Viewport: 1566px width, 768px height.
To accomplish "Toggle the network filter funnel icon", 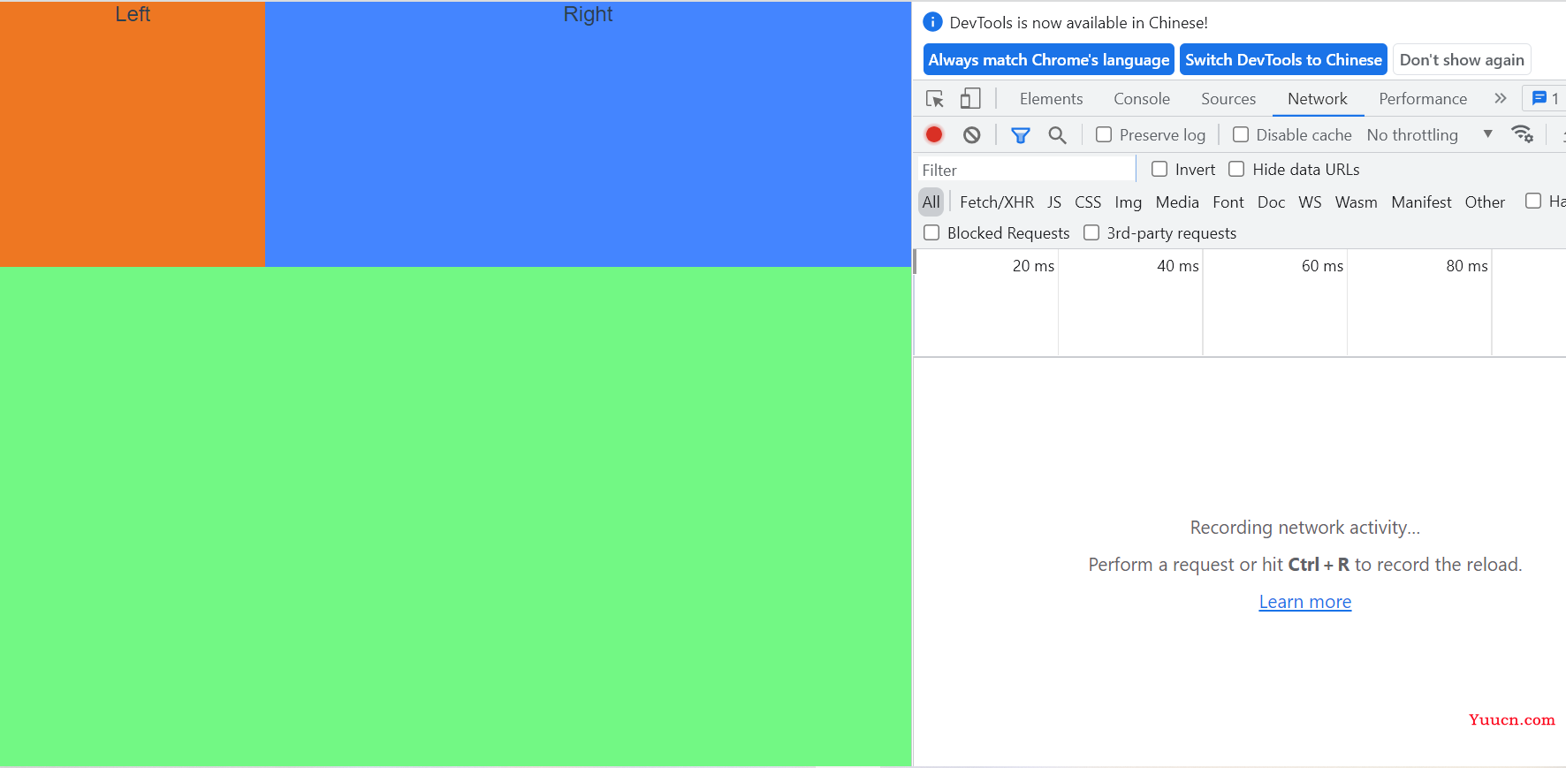I will 1021,135.
